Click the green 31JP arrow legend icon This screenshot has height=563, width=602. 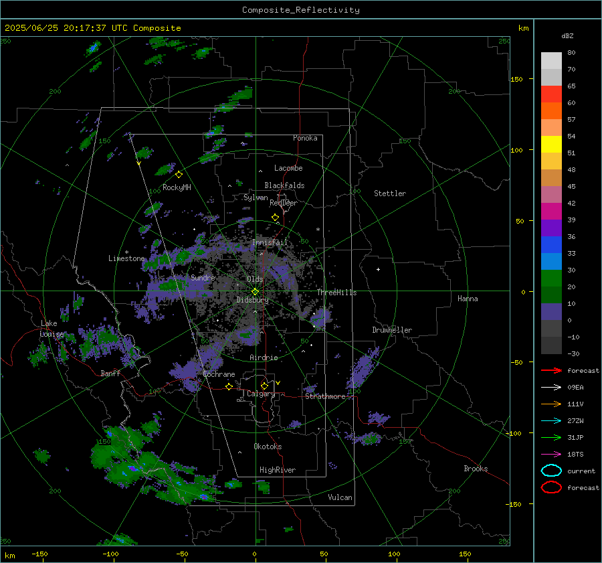tap(551, 437)
